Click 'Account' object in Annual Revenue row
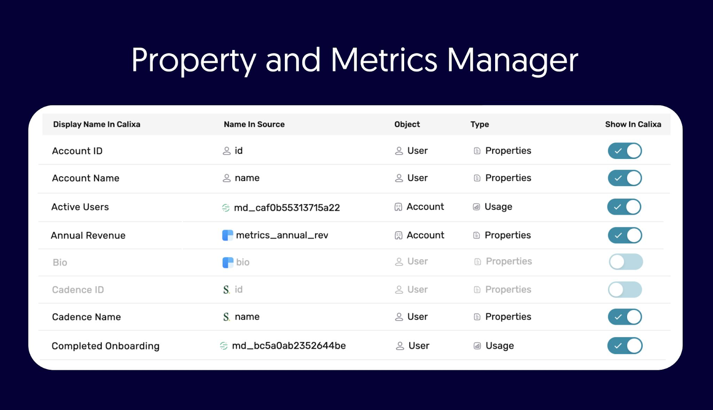 (426, 235)
